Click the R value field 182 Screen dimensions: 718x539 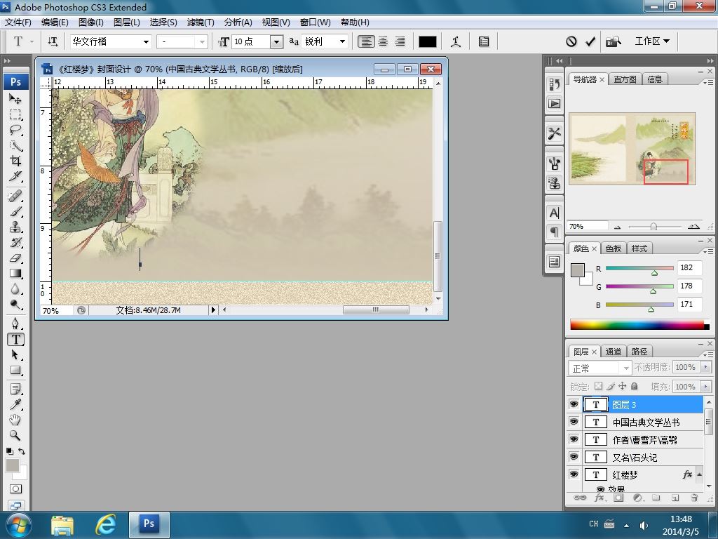(689, 268)
